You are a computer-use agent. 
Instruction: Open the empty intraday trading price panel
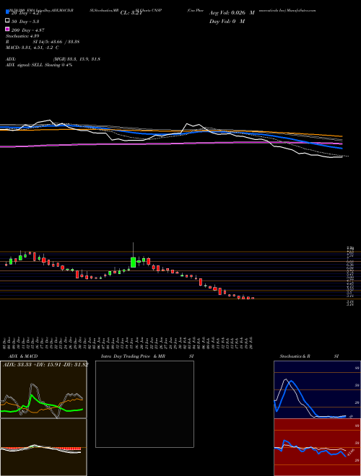(x=144, y=404)
